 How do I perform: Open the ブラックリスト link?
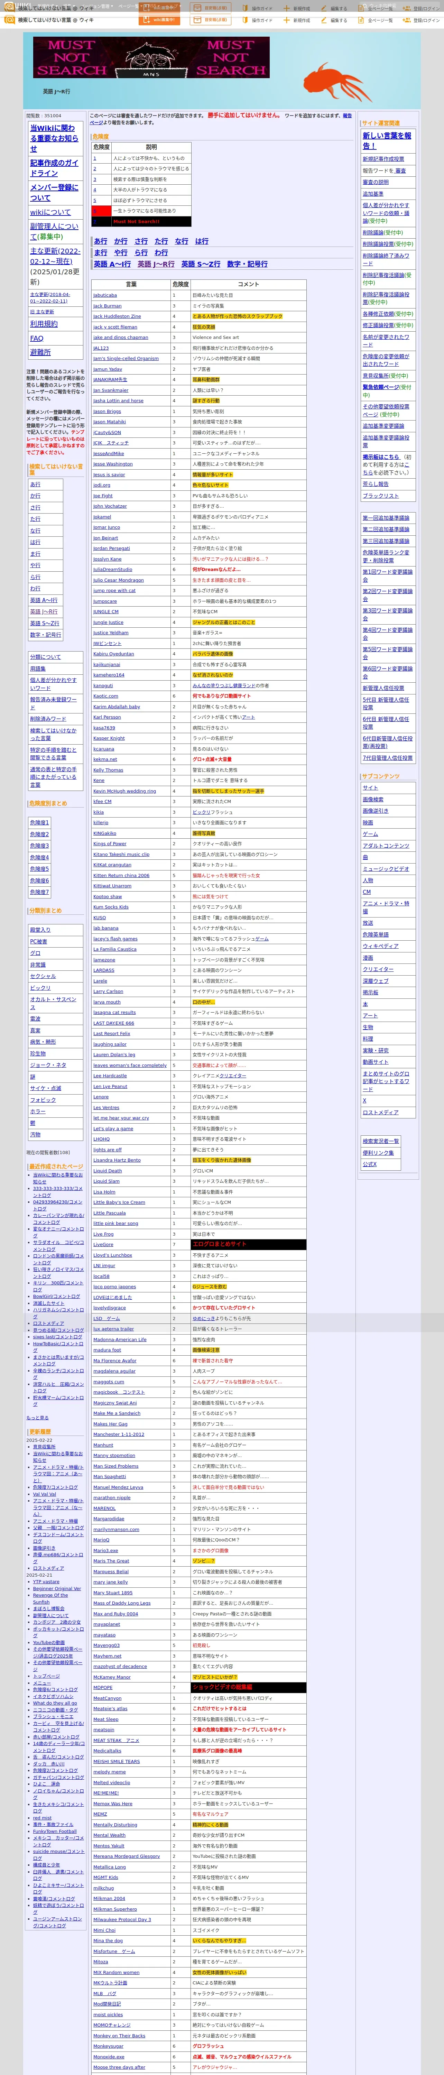tap(380, 496)
